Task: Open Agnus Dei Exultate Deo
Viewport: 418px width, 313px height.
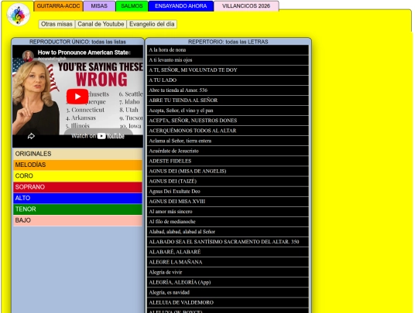Action: point(228,192)
